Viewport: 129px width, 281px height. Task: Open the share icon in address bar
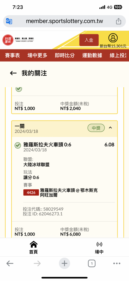[118, 21]
